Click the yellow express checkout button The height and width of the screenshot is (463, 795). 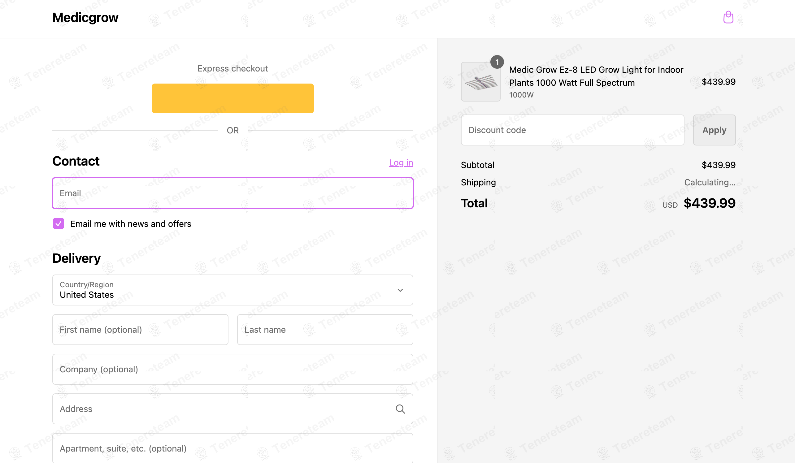point(233,98)
